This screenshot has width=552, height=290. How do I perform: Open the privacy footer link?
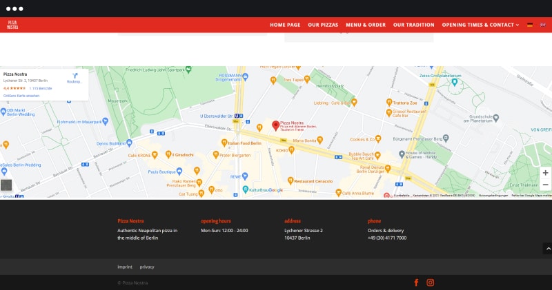[x=147, y=267]
